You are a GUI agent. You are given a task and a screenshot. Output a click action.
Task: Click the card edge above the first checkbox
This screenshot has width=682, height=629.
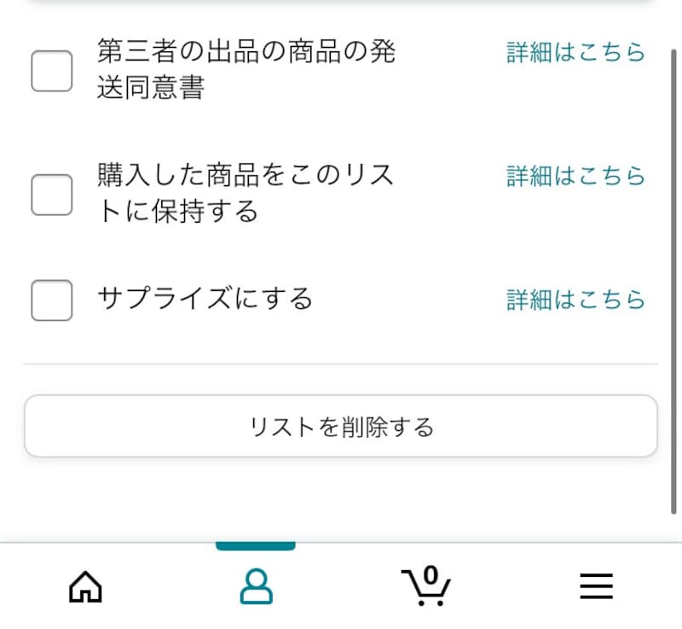pyautogui.click(x=341, y=3)
